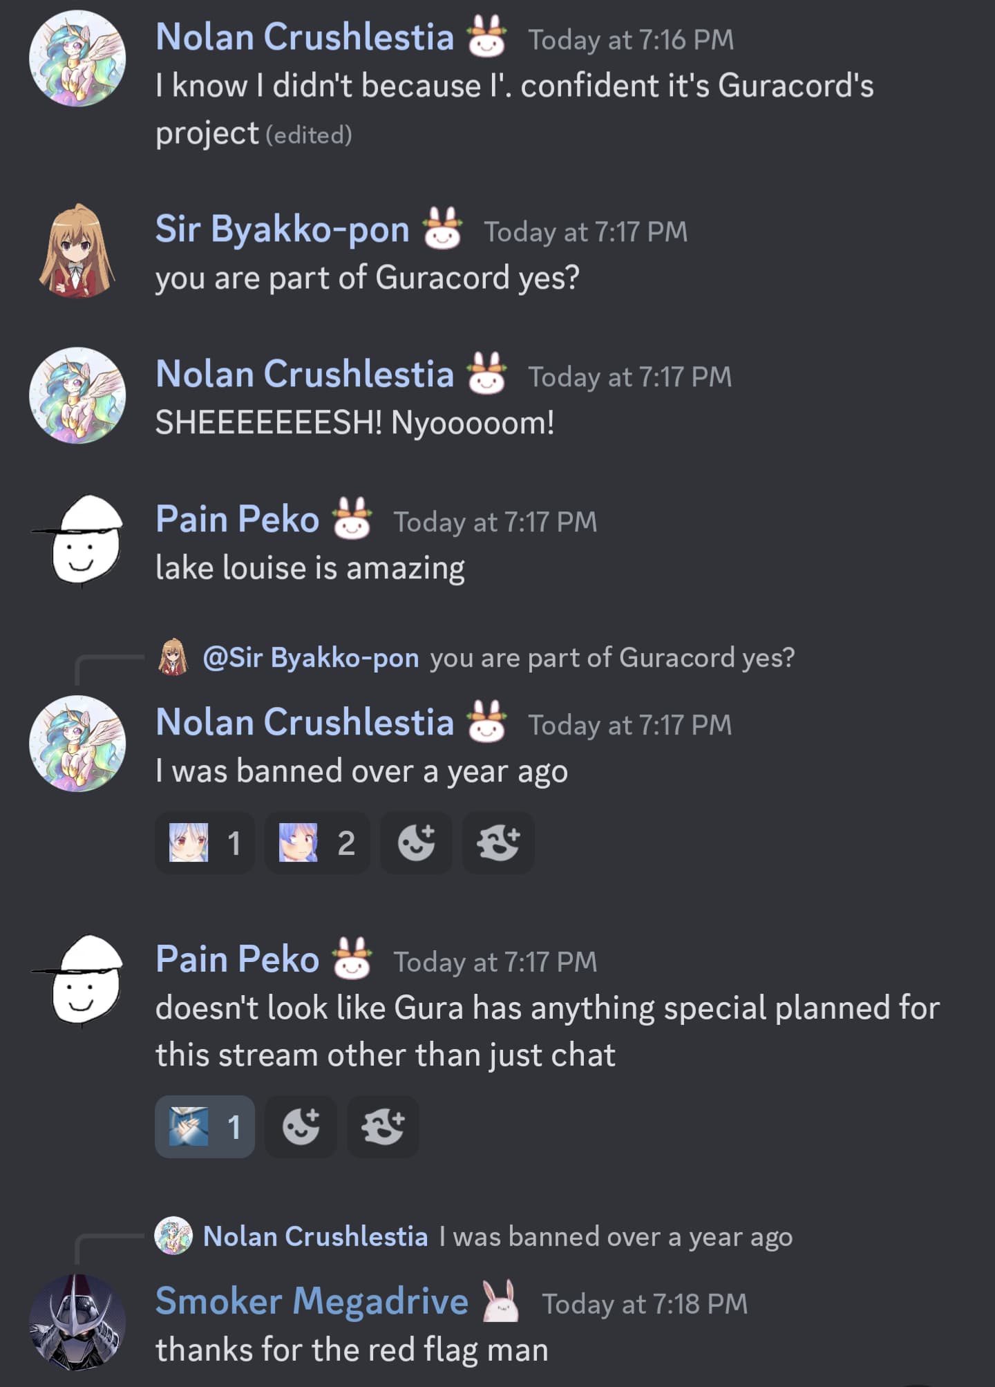Click the Smoker Megadrive username
The width and height of the screenshot is (995, 1387).
312,1301
